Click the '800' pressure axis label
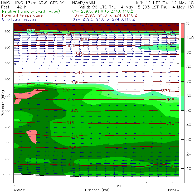 tap(7, 143)
